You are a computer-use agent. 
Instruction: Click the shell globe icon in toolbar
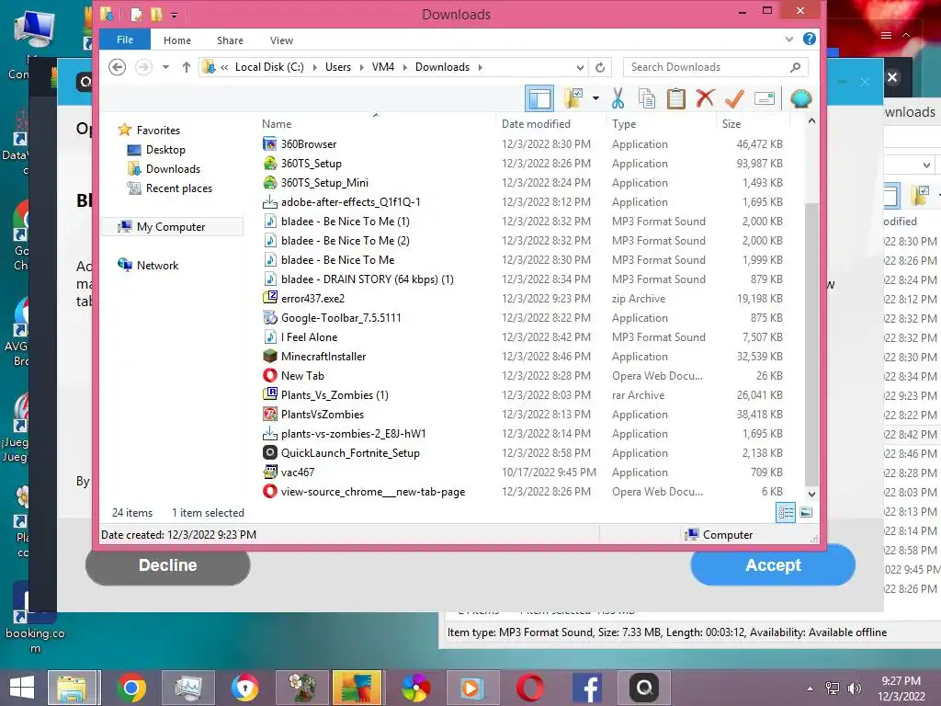click(800, 98)
